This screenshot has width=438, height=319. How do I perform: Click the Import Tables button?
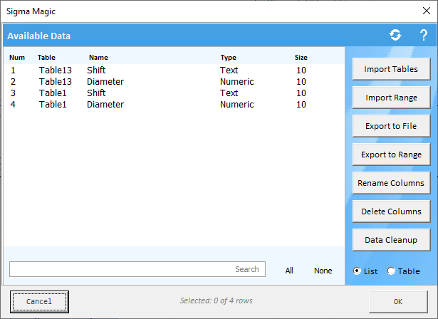tap(391, 69)
